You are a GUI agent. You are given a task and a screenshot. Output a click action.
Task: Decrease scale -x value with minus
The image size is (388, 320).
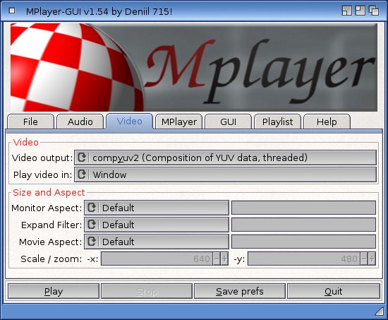tap(217, 259)
